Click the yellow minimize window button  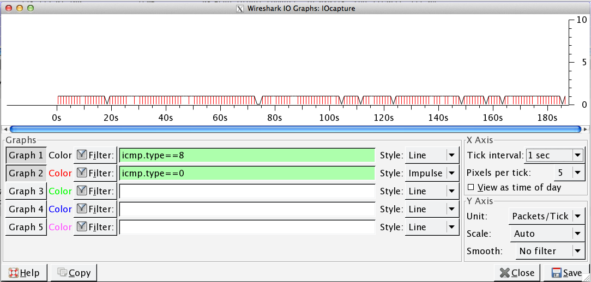pyautogui.click(x=20, y=8)
